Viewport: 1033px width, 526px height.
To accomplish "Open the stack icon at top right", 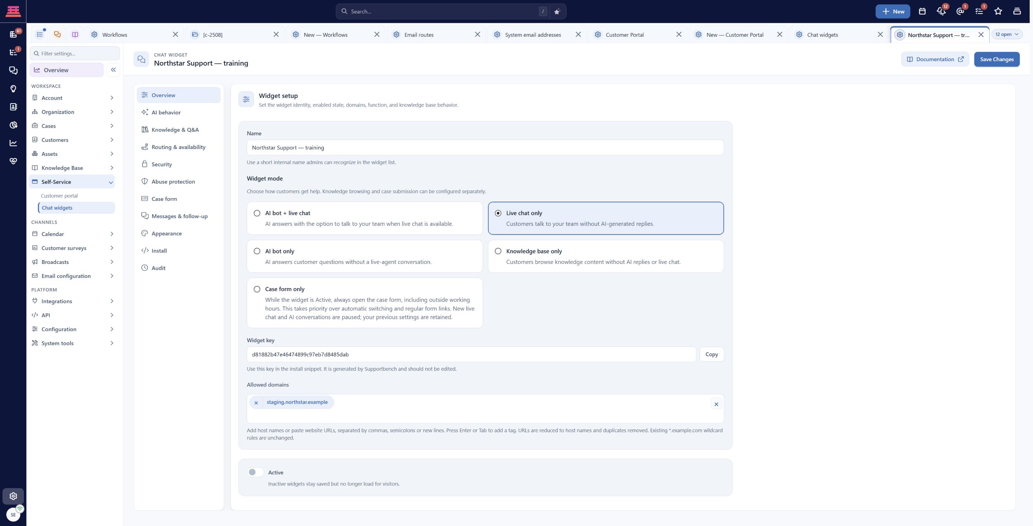I will (x=1017, y=12).
